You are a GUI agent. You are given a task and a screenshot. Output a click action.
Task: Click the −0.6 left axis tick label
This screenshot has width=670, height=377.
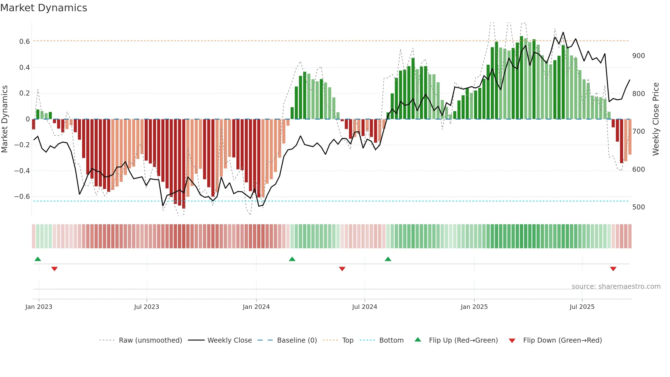pos(22,197)
